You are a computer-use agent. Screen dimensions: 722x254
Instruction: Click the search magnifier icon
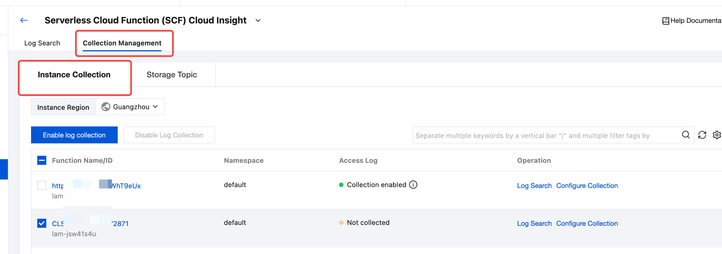pyautogui.click(x=686, y=135)
